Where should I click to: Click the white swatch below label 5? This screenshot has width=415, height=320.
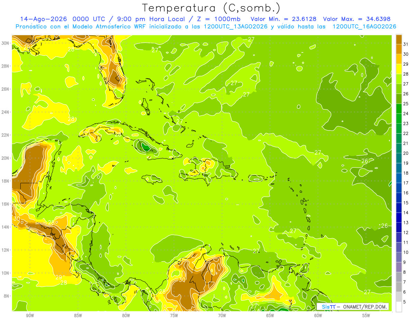[399, 307]
